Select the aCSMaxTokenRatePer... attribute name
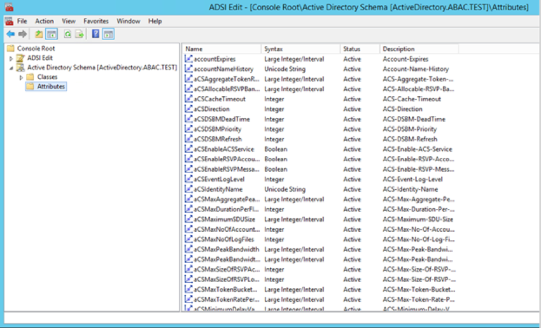The image size is (541, 328). pyautogui.click(x=227, y=299)
